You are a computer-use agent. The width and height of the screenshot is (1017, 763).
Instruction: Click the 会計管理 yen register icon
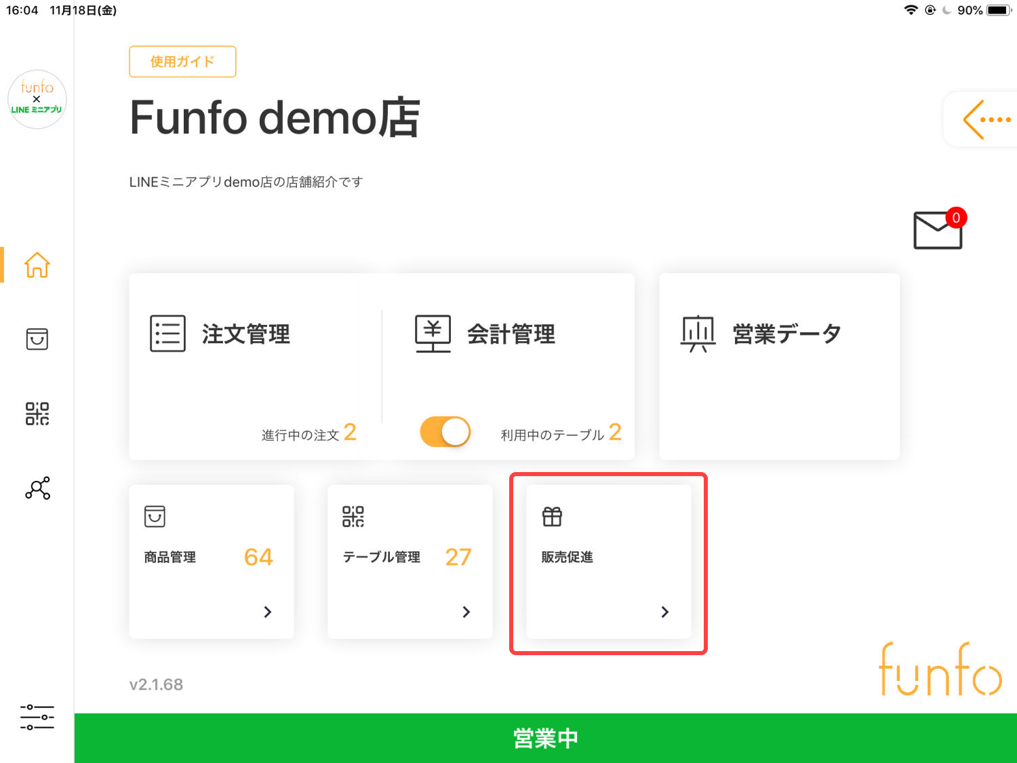tap(433, 334)
